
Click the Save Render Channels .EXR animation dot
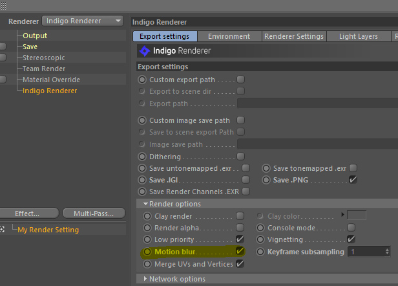(x=142, y=192)
